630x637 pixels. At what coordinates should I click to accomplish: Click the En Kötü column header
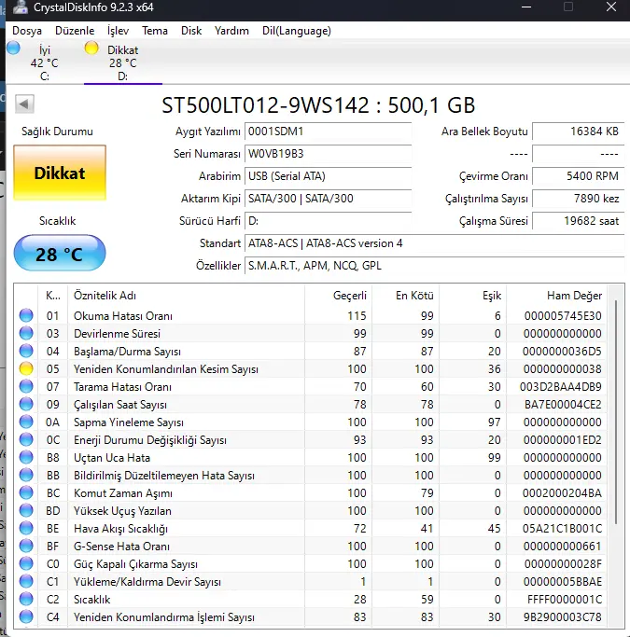405,296
